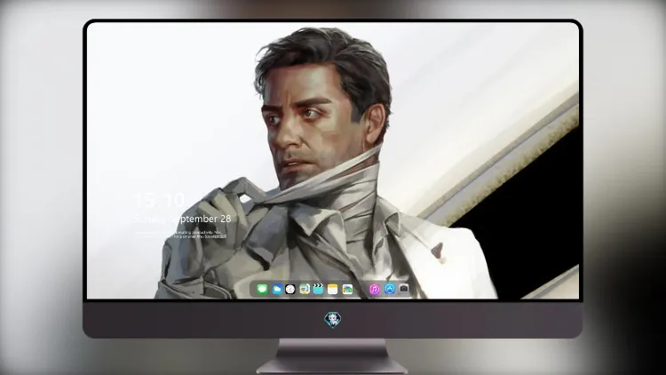
Task: Click the logo badge below the screen
Action: (333, 320)
